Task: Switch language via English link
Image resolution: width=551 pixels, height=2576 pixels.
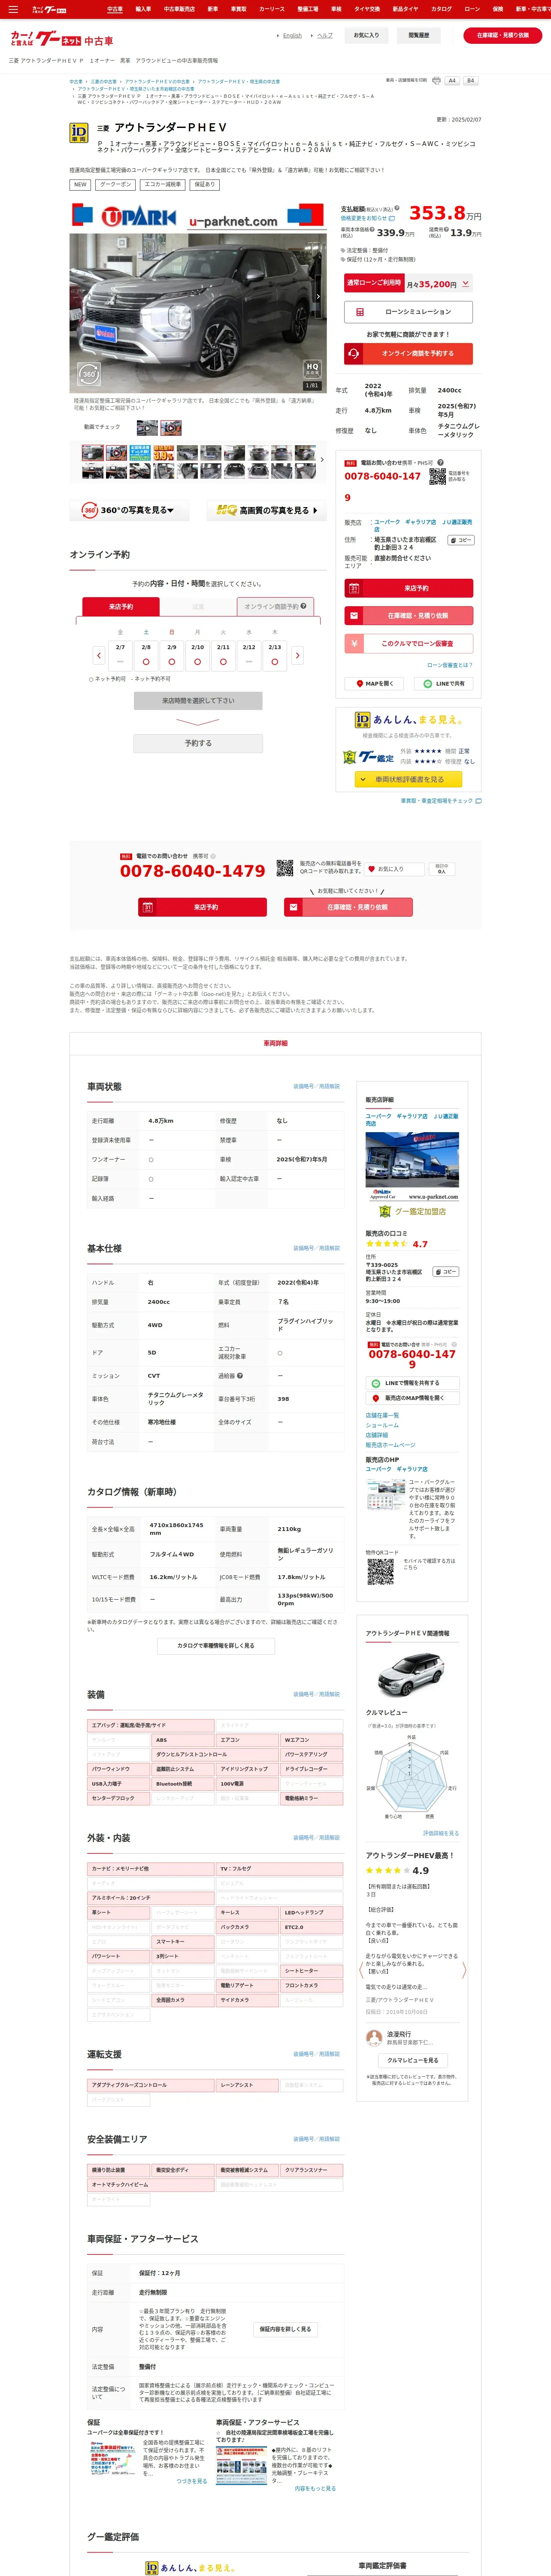Action: (292, 35)
